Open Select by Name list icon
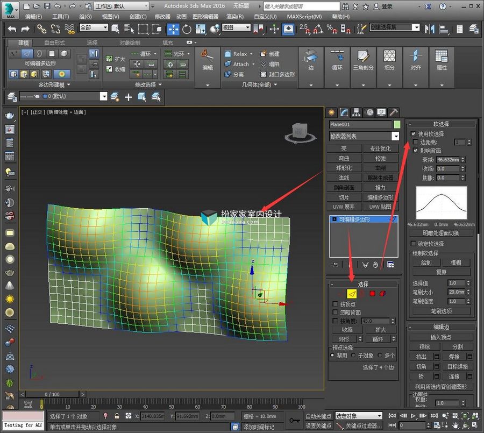Screen dimensions: 484x433 [129, 29]
